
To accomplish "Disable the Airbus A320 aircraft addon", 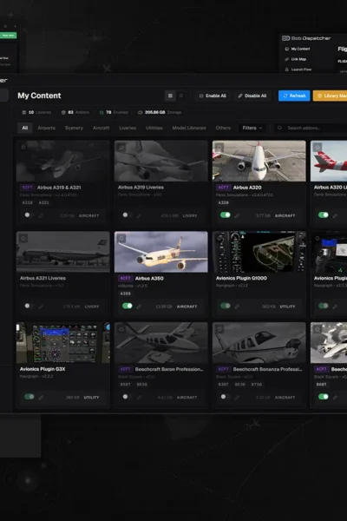I will (226, 215).
